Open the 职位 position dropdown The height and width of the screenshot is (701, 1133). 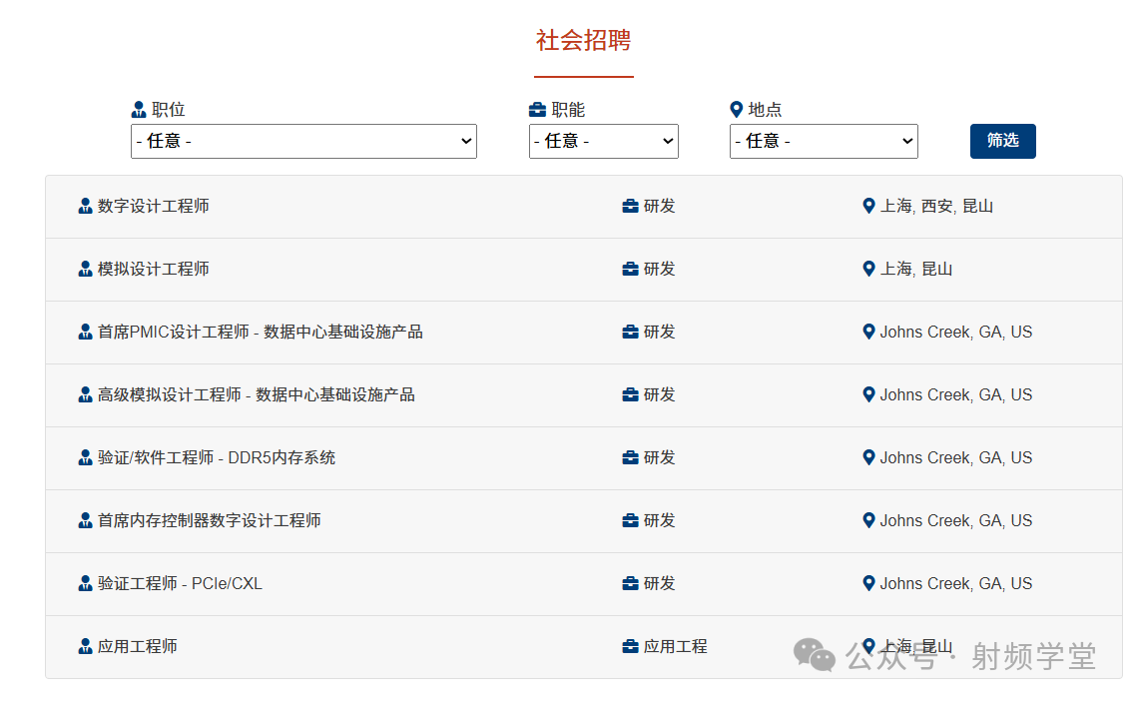(x=303, y=141)
